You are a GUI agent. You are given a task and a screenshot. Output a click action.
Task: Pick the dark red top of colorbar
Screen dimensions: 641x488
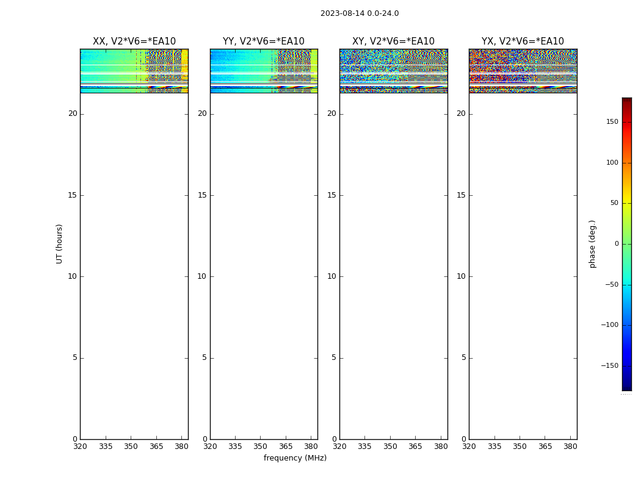point(626,101)
